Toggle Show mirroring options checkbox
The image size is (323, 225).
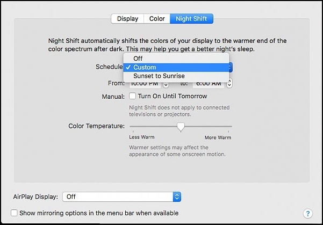pos(14,213)
